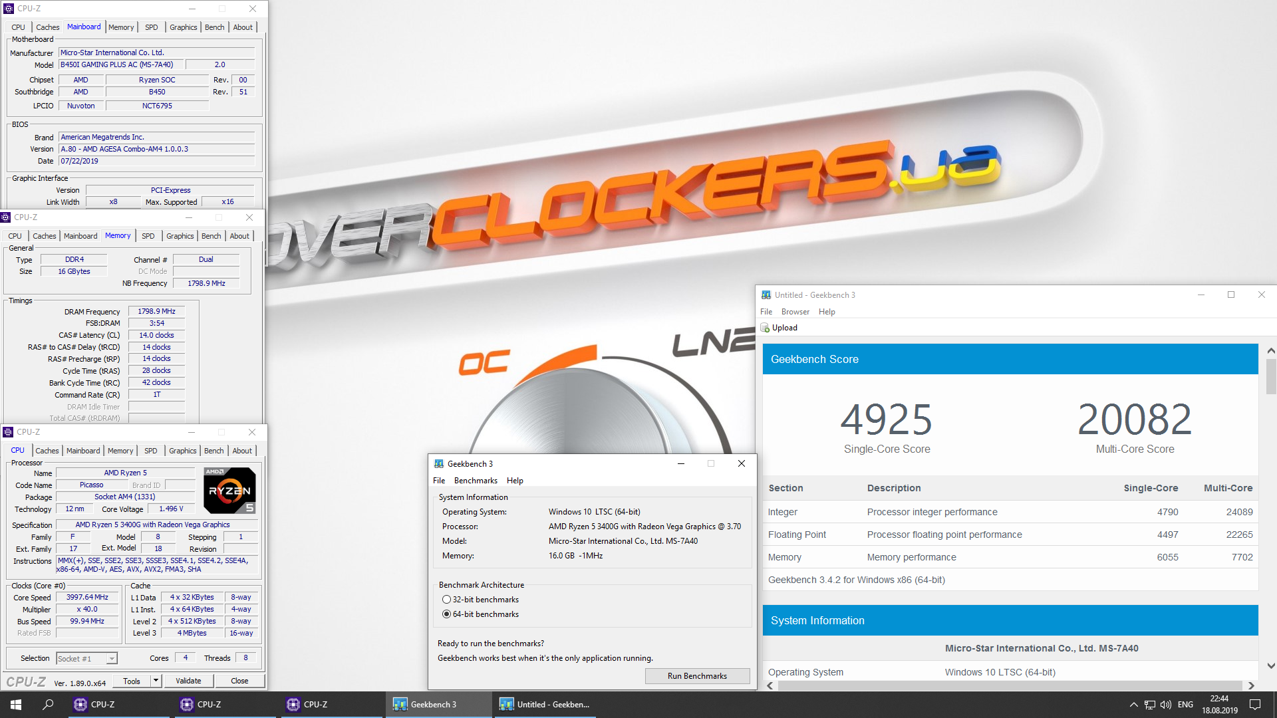Open About tab in Mainboard CPU-Z window

coord(243,27)
